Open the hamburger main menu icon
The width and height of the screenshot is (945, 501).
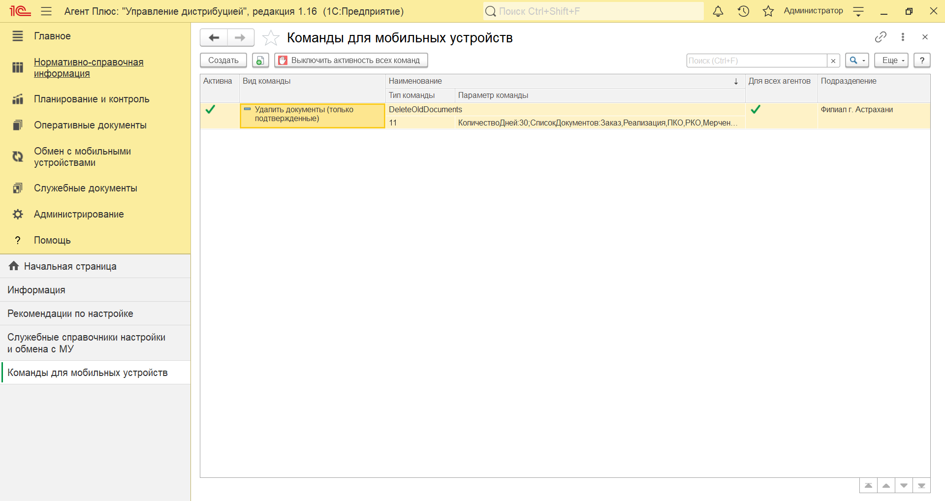pos(46,11)
